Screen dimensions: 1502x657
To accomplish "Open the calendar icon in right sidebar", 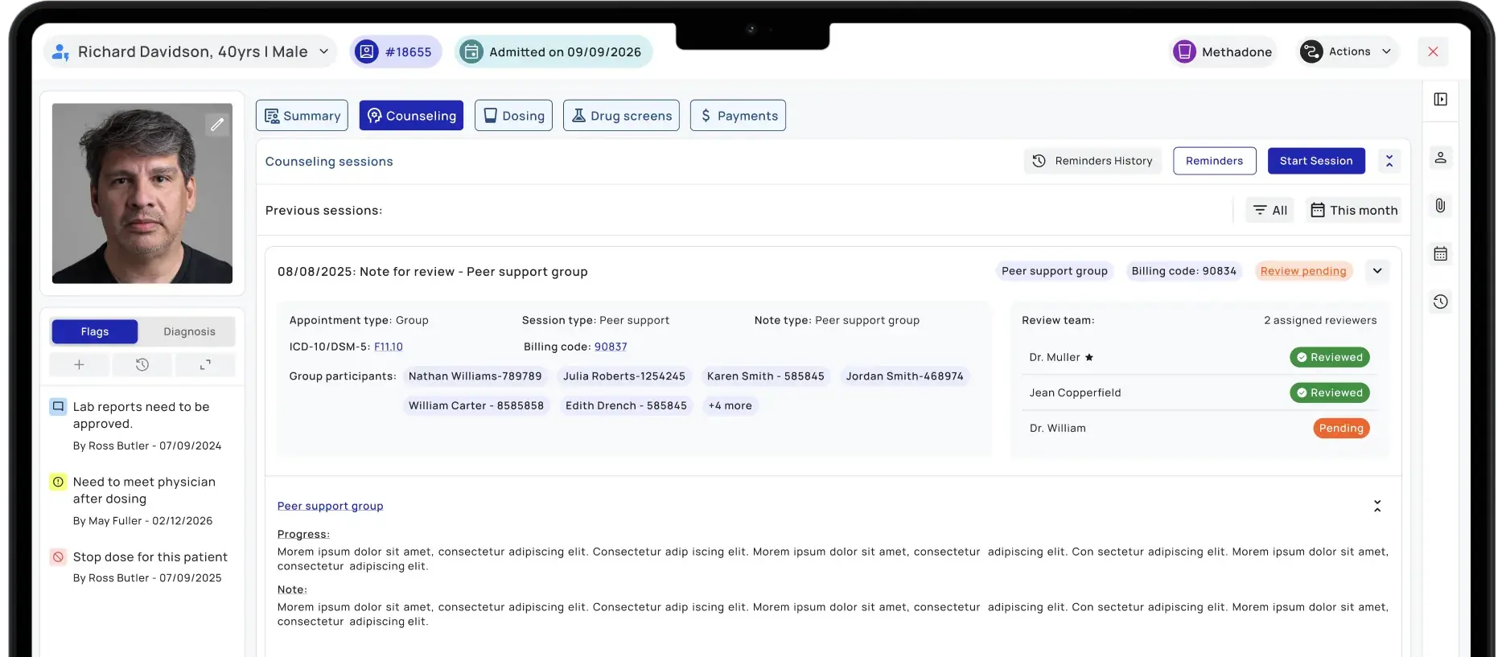I will pyautogui.click(x=1440, y=254).
